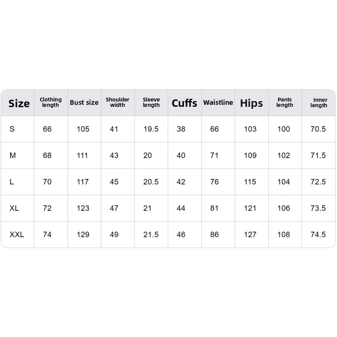Select waistline value 71 in M row

click(214, 155)
